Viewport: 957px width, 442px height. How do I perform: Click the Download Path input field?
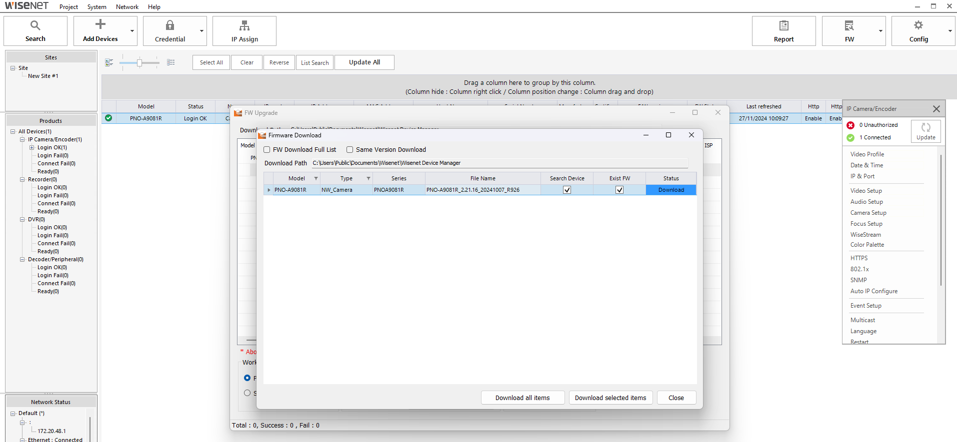pyautogui.click(x=499, y=163)
